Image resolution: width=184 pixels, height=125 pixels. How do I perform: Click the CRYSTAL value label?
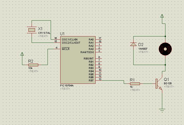(x=44, y=33)
